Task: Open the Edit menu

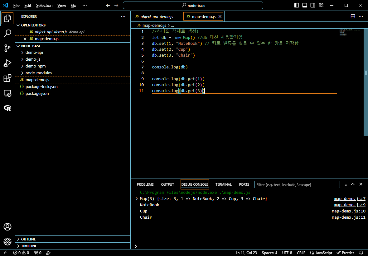Action: pyautogui.click(x=28, y=5)
